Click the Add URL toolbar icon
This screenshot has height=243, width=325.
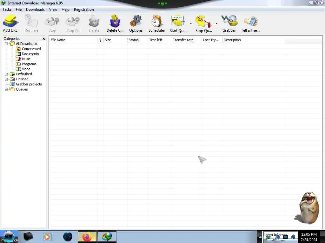[10, 21]
